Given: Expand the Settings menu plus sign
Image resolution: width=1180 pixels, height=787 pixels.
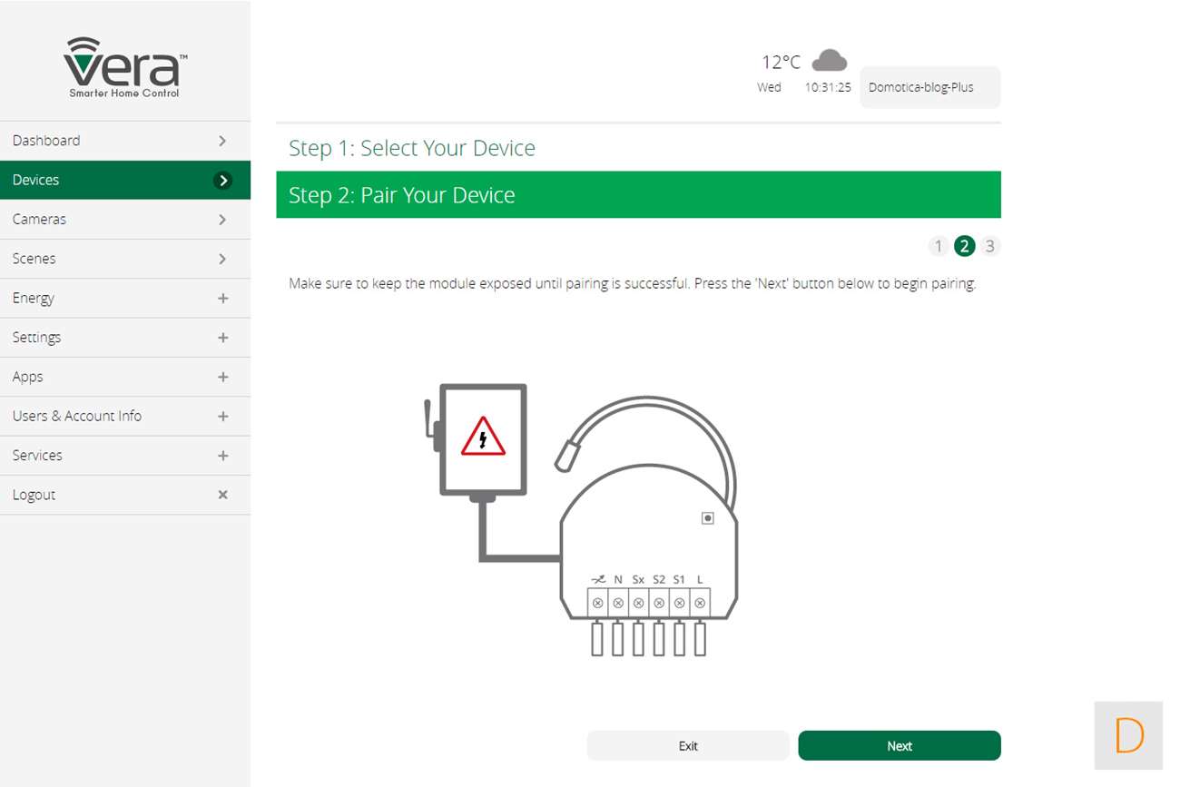Looking at the screenshot, I should 222,338.
